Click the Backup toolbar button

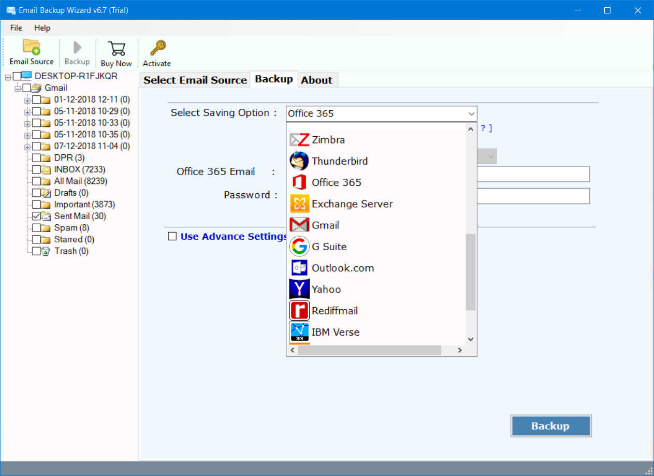tap(77, 53)
